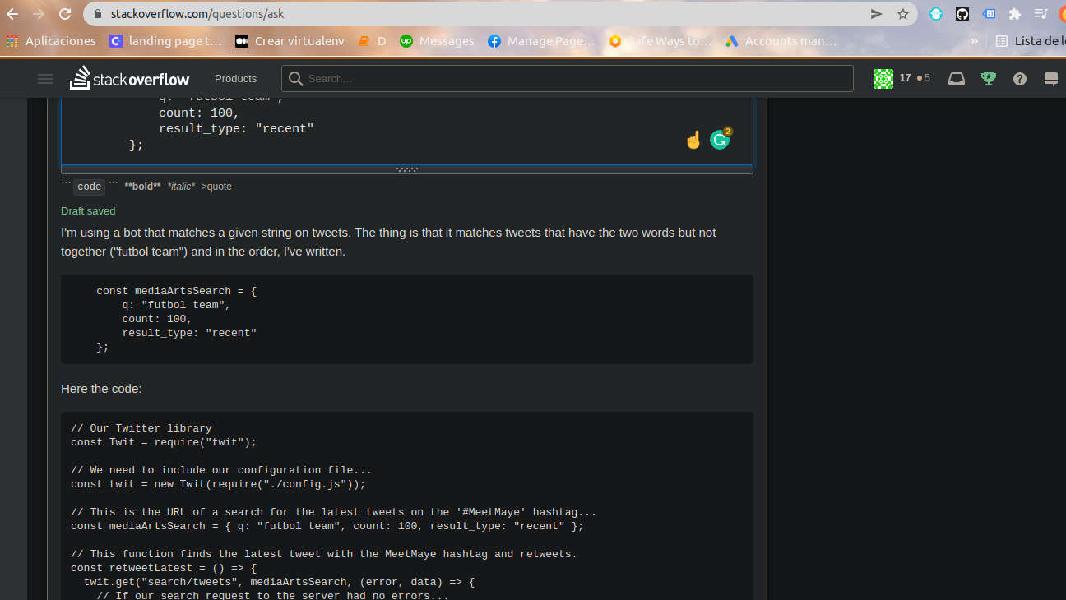The image size is (1066, 600).
Task: Click the preview line 'q: "futbol team",'
Action: coord(176,305)
